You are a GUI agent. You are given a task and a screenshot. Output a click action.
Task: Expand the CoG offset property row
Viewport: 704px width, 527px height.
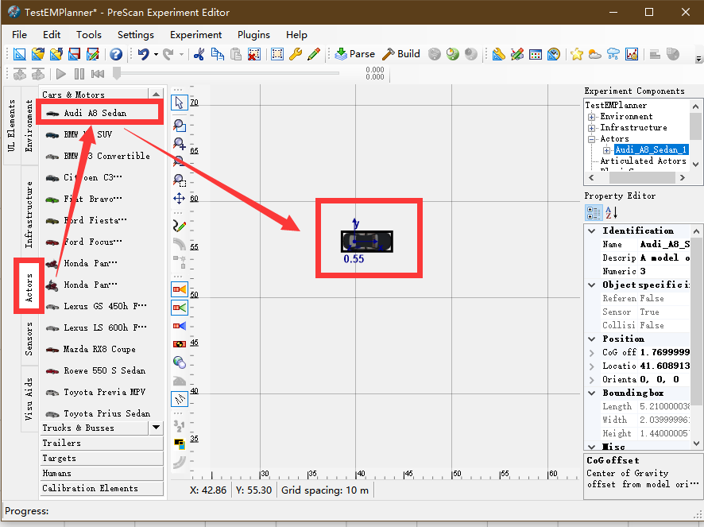coord(592,353)
